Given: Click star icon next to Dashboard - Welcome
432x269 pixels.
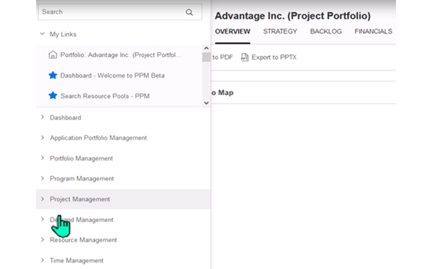Looking at the screenshot, I should [53, 76].
